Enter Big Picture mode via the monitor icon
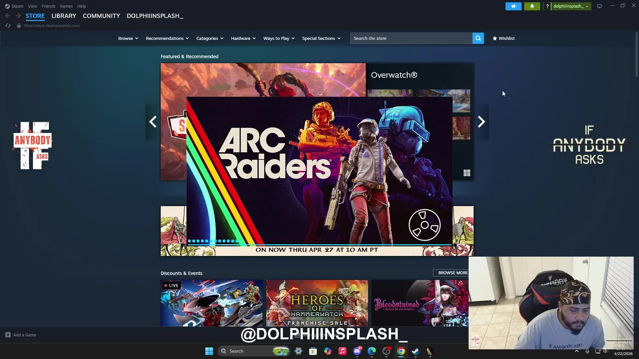This screenshot has width=639, height=359. point(599,6)
